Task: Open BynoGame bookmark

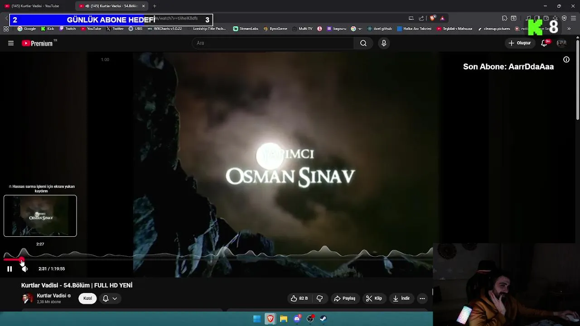Action: [x=275, y=29]
